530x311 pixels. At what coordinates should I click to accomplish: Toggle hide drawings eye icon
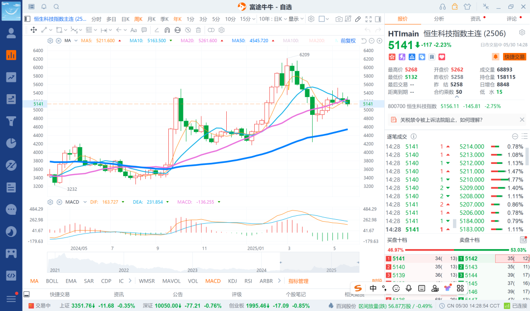click(x=188, y=30)
